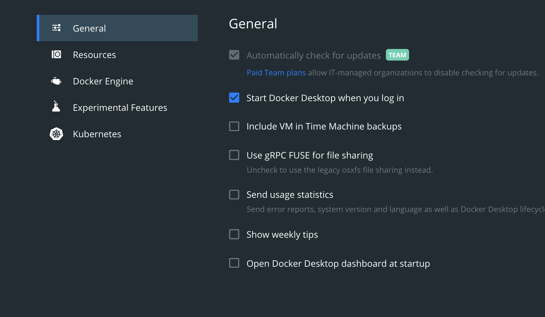This screenshot has height=317, width=545.
Task: Click the Resources disk icon
Action: coord(56,54)
